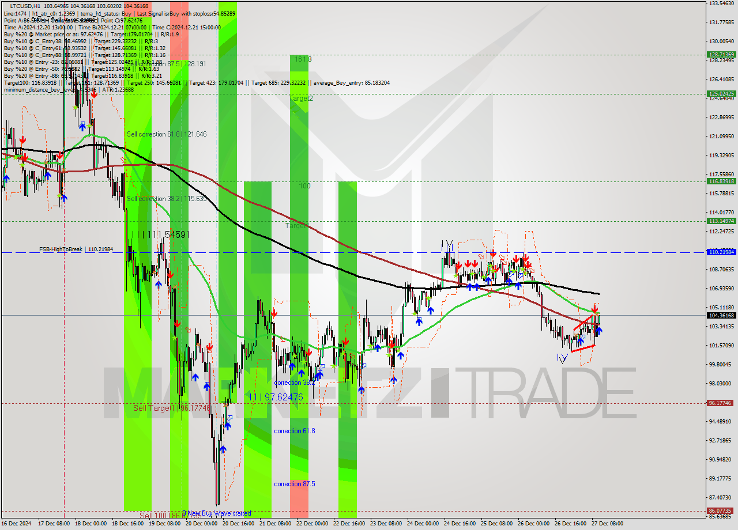Click the 'average_Buy_entry: 85.183204' text
This screenshot has width=738, height=530.
click(351, 83)
